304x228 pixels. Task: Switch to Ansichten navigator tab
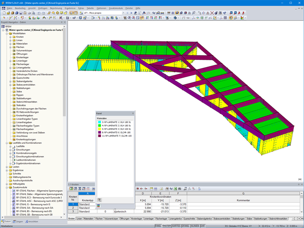(x=31, y=222)
